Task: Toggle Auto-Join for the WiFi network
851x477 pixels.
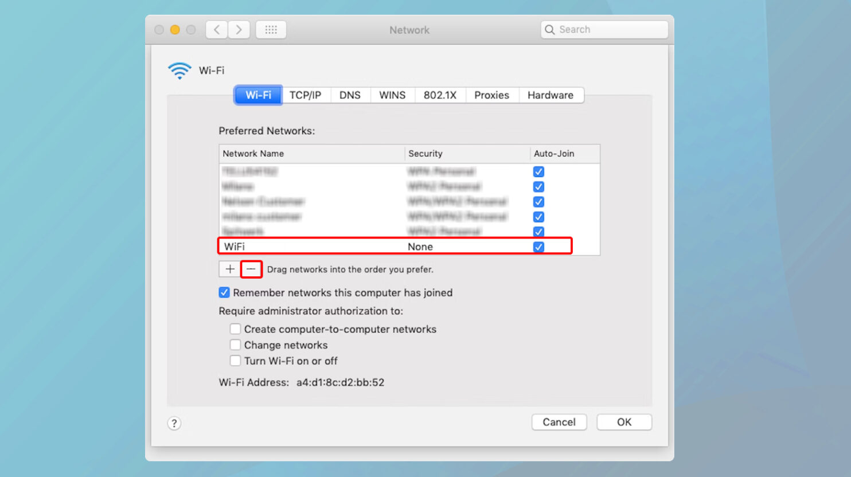Action: point(538,247)
